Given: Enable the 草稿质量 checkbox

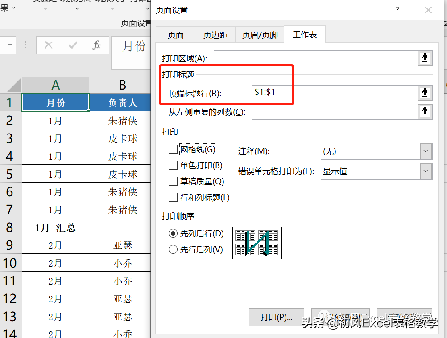Looking at the screenshot, I should pos(173,181).
